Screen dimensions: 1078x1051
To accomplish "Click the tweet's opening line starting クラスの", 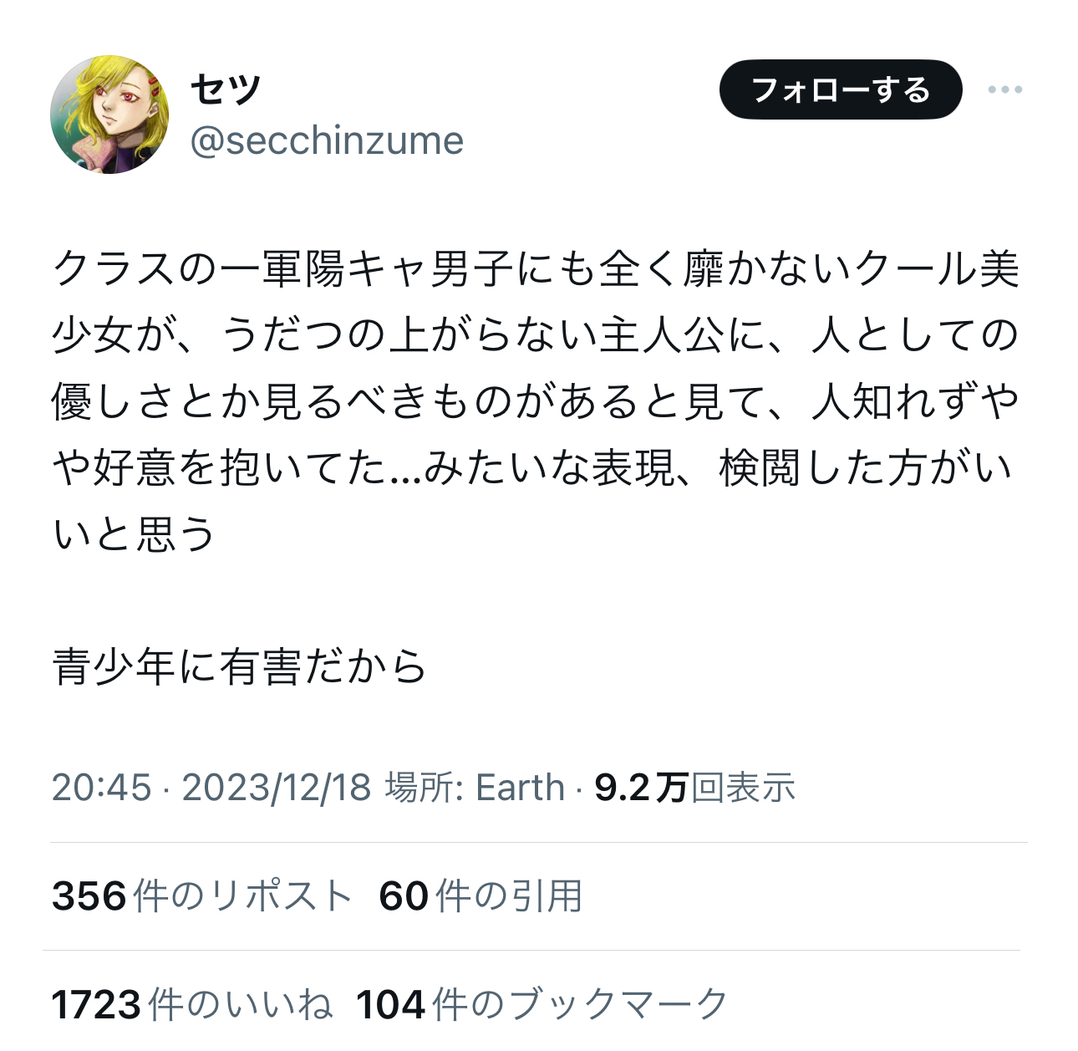I will [x=535, y=269].
